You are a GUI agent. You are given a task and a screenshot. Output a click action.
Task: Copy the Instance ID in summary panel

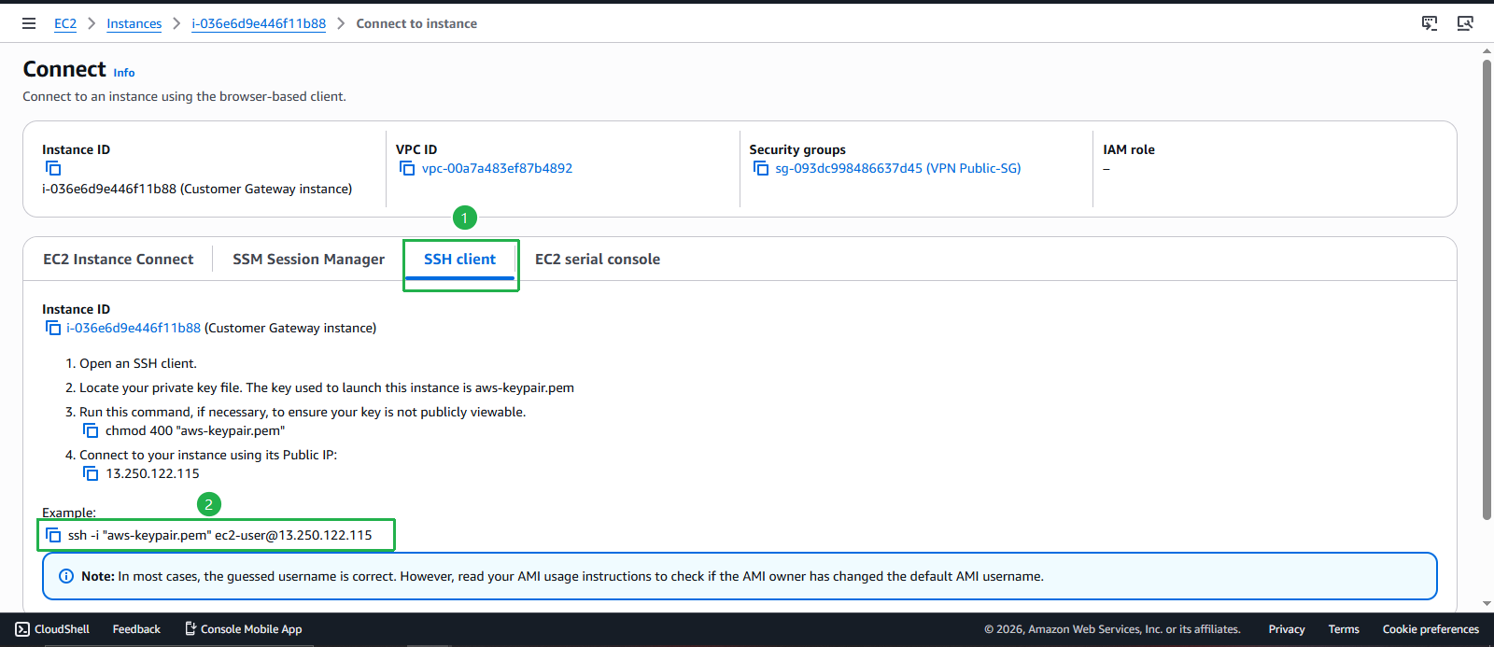point(53,168)
